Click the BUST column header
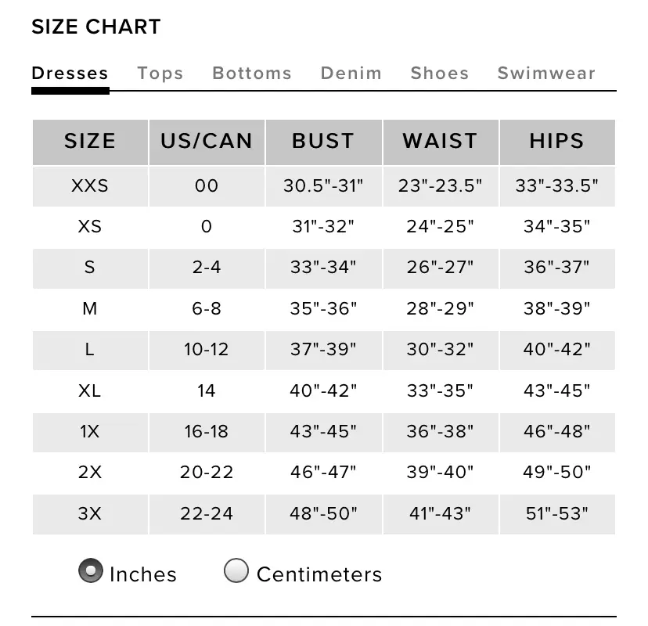648x626 pixels. point(323,142)
